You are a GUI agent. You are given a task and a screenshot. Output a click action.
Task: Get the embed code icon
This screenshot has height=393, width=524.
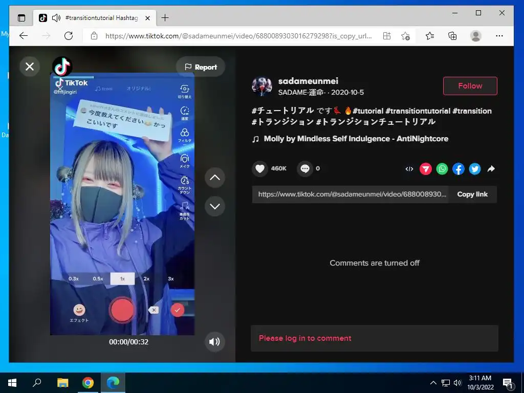tap(409, 169)
